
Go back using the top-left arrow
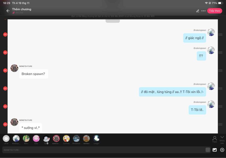pos(8,11)
